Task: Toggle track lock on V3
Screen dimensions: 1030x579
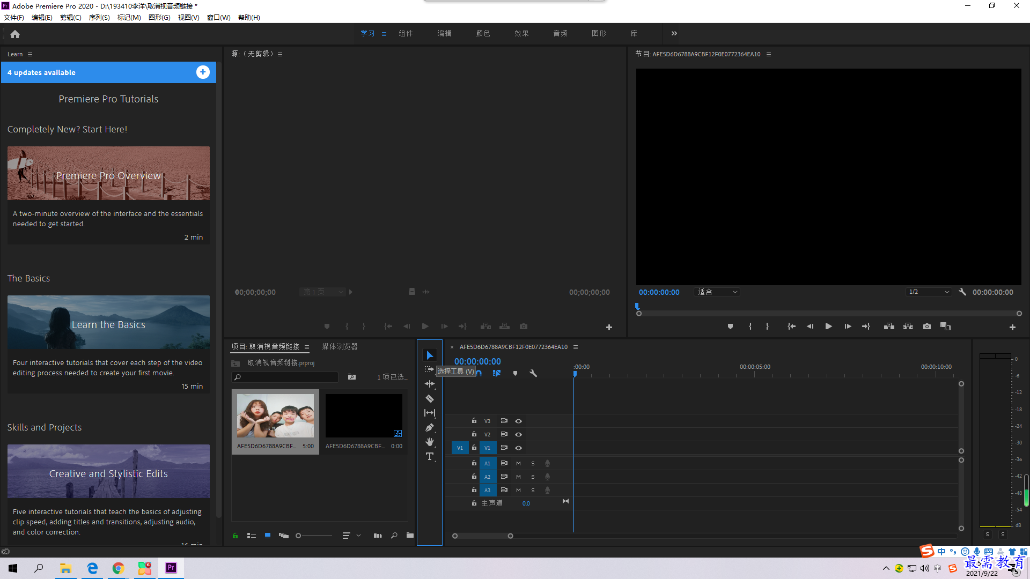Action: (x=474, y=421)
